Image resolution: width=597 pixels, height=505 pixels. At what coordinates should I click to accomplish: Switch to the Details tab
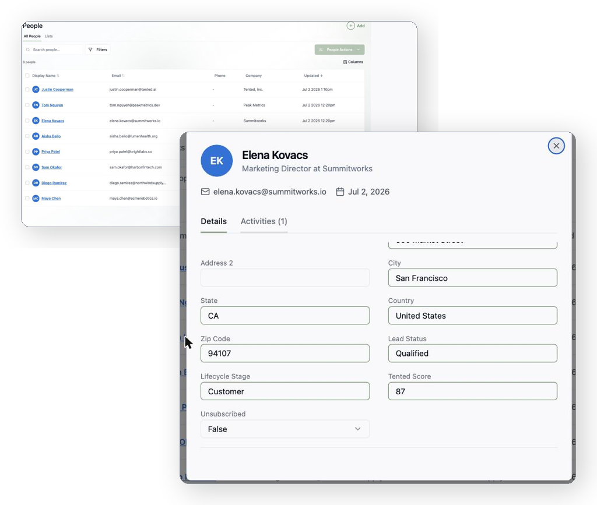(x=213, y=221)
